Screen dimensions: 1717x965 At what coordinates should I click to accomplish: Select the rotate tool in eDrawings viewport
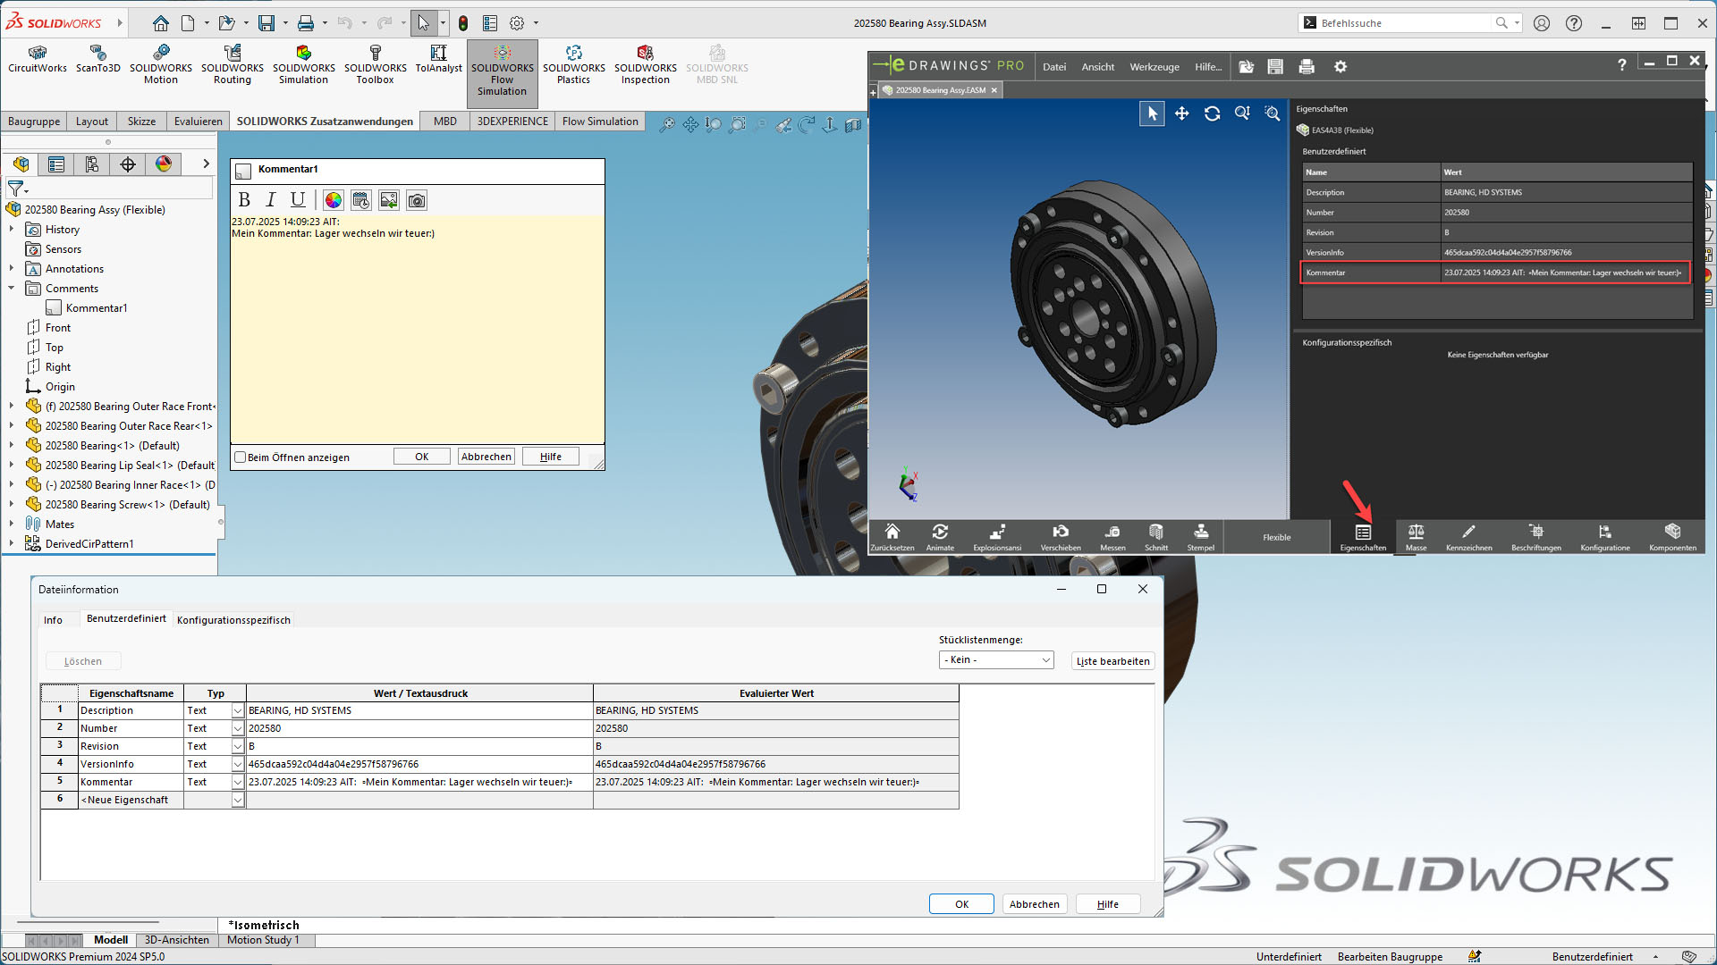(x=1212, y=113)
